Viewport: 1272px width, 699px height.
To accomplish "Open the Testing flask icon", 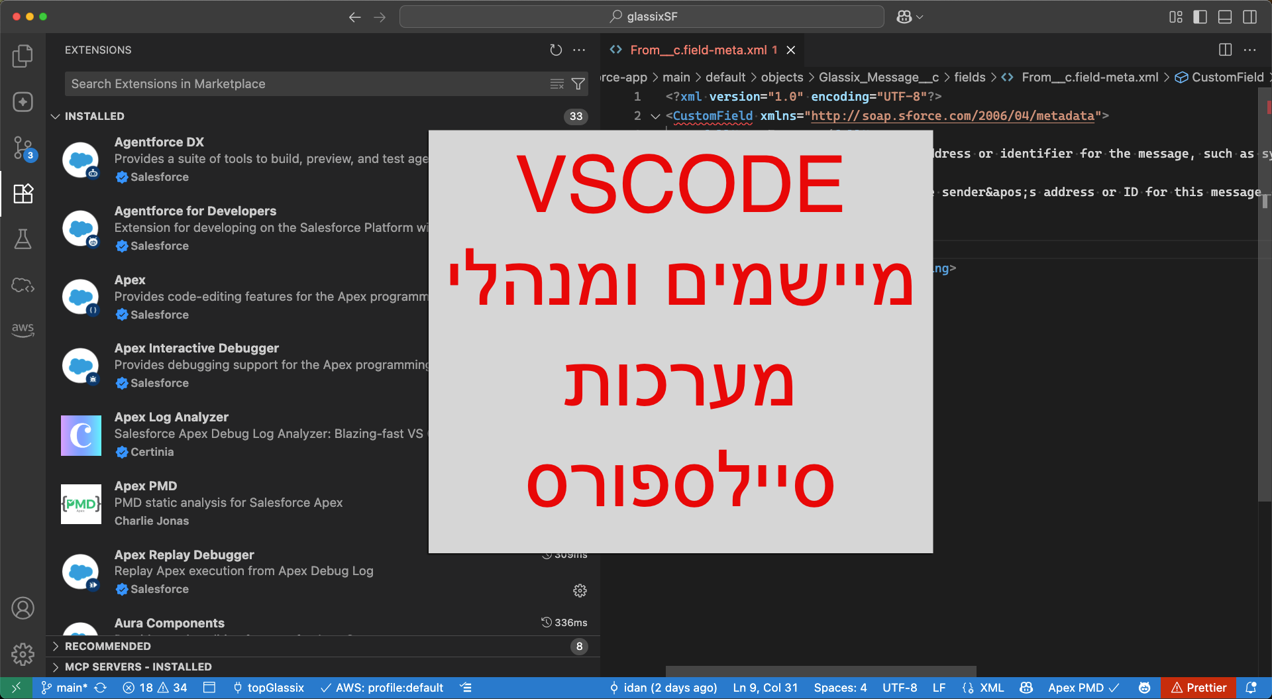I will [x=23, y=239].
